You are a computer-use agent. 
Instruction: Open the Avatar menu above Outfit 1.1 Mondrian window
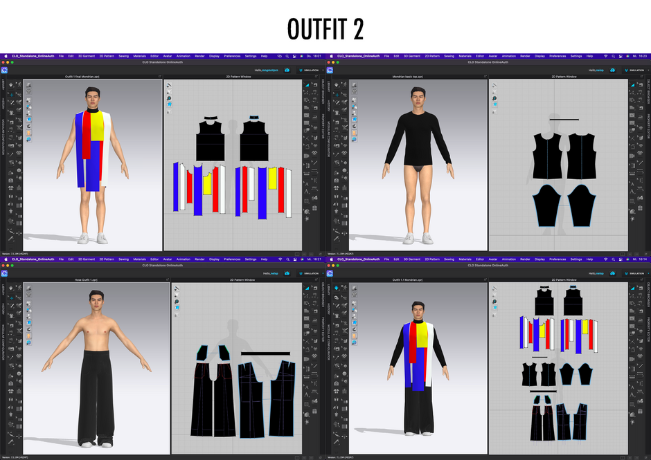[x=493, y=259]
